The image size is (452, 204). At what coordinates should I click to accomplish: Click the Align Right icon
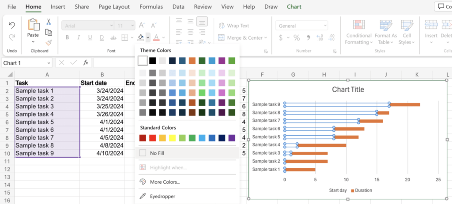click(x=202, y=31)
